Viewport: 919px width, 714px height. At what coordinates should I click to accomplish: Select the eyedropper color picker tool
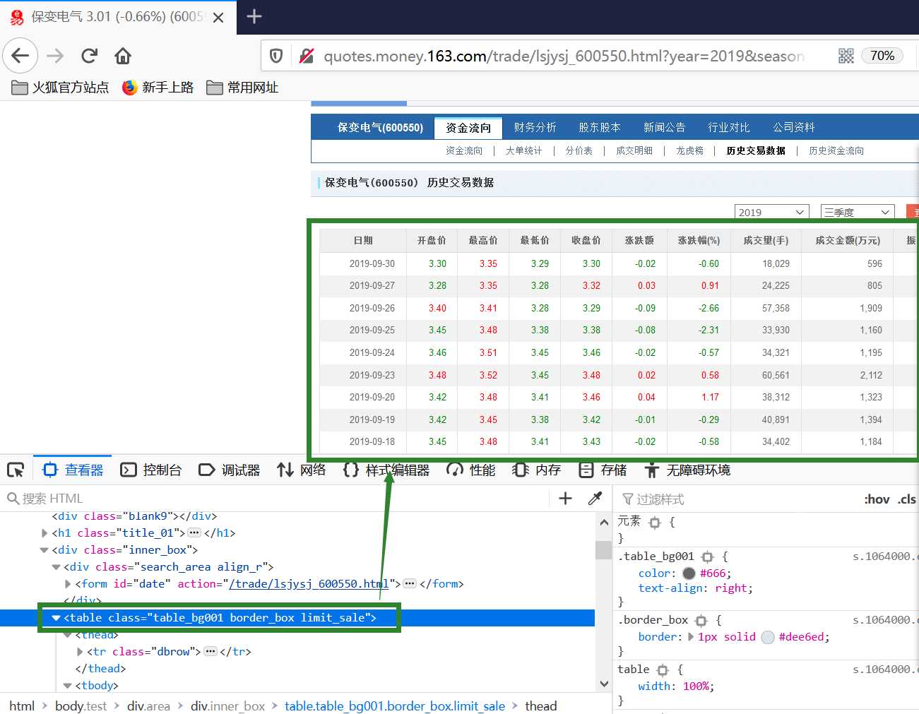tap(595, 499)
